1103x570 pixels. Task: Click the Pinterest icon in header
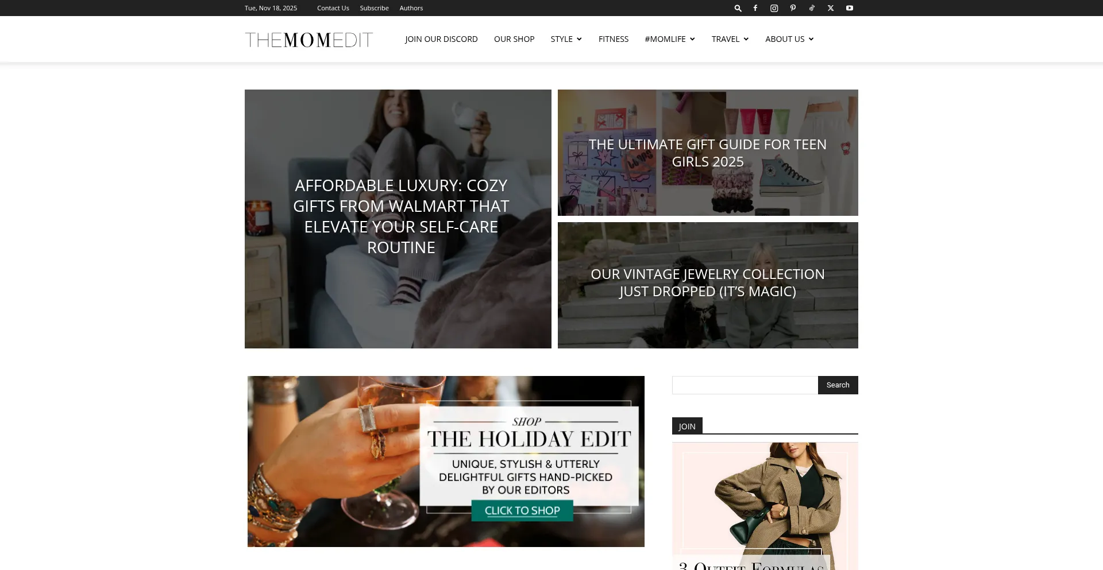pos(793,8)
